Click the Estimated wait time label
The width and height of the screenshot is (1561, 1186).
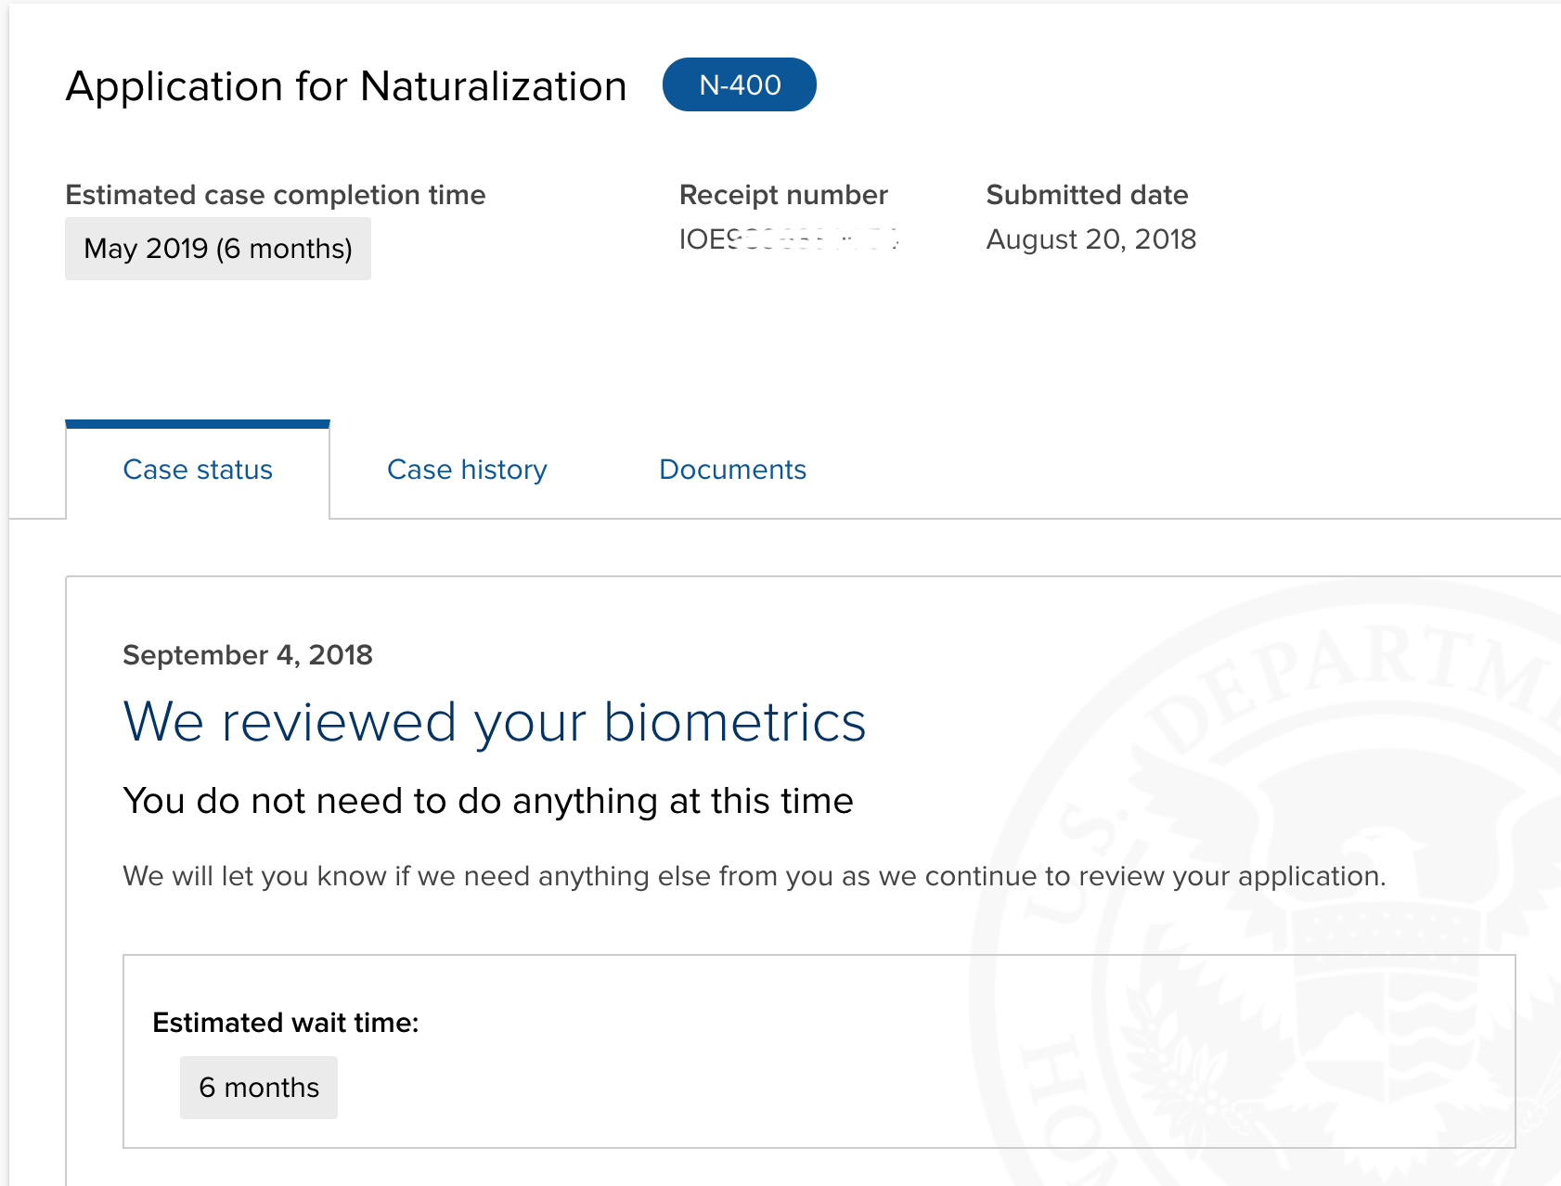click(x=286, y=1023)
